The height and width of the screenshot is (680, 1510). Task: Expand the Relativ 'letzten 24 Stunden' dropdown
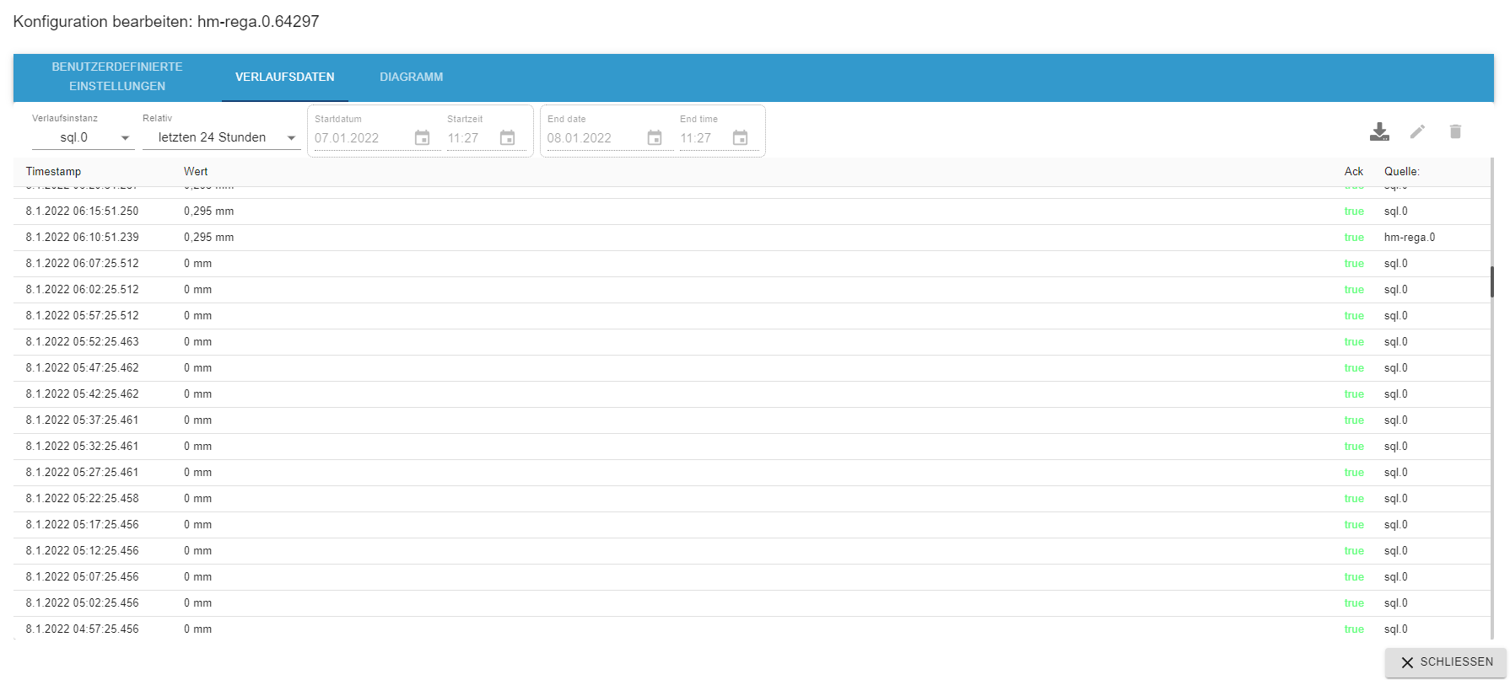click(221, 137)
